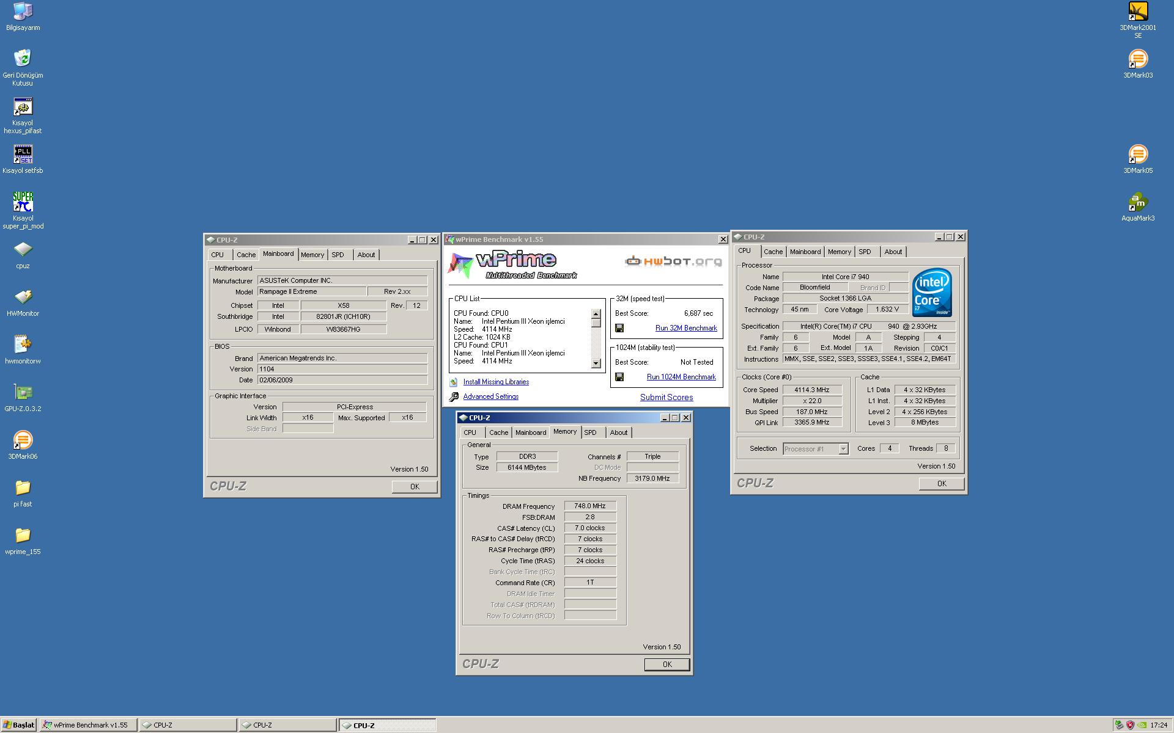1174x733 pixels.
Task: Click the CPU List scrollbar down arrow
Action: (596, 363)
